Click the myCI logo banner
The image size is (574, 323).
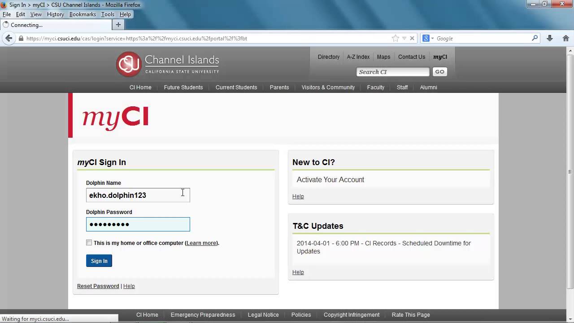coord(115,118)
